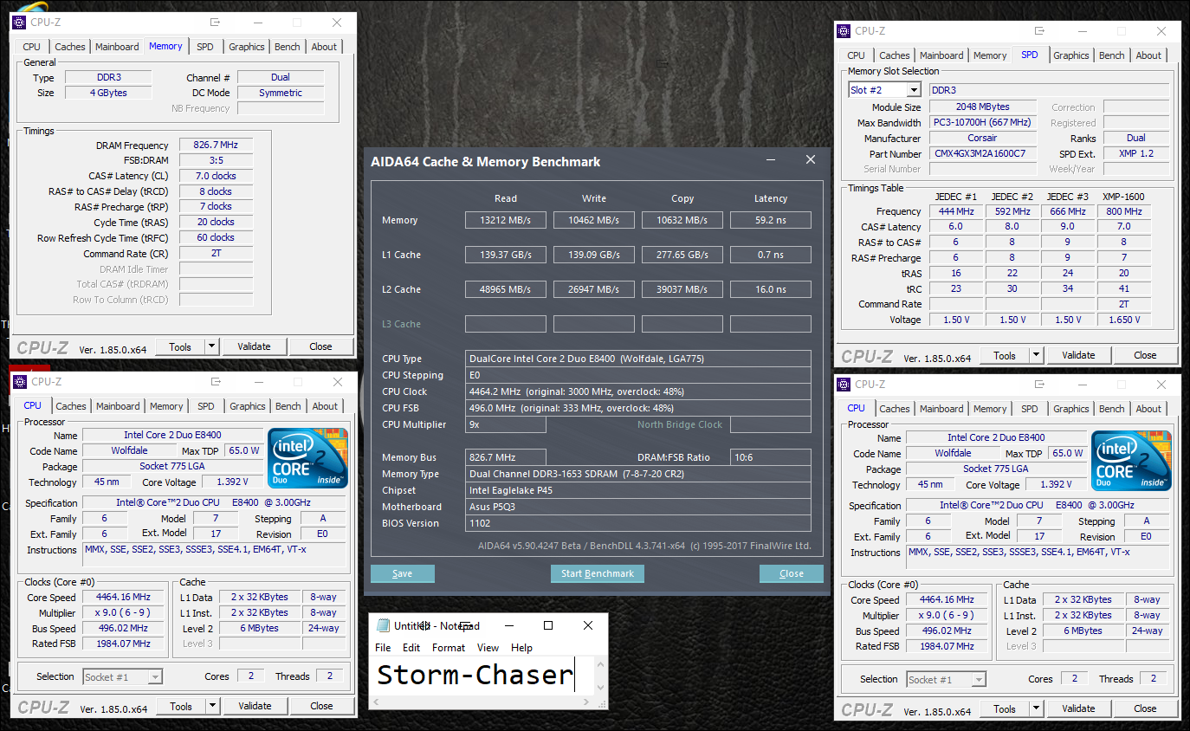The height and width of the screenshot is (731, 1190).
Task: Click the CPU-Z app icon in Memory window title bar
Action: coord(20,23)
